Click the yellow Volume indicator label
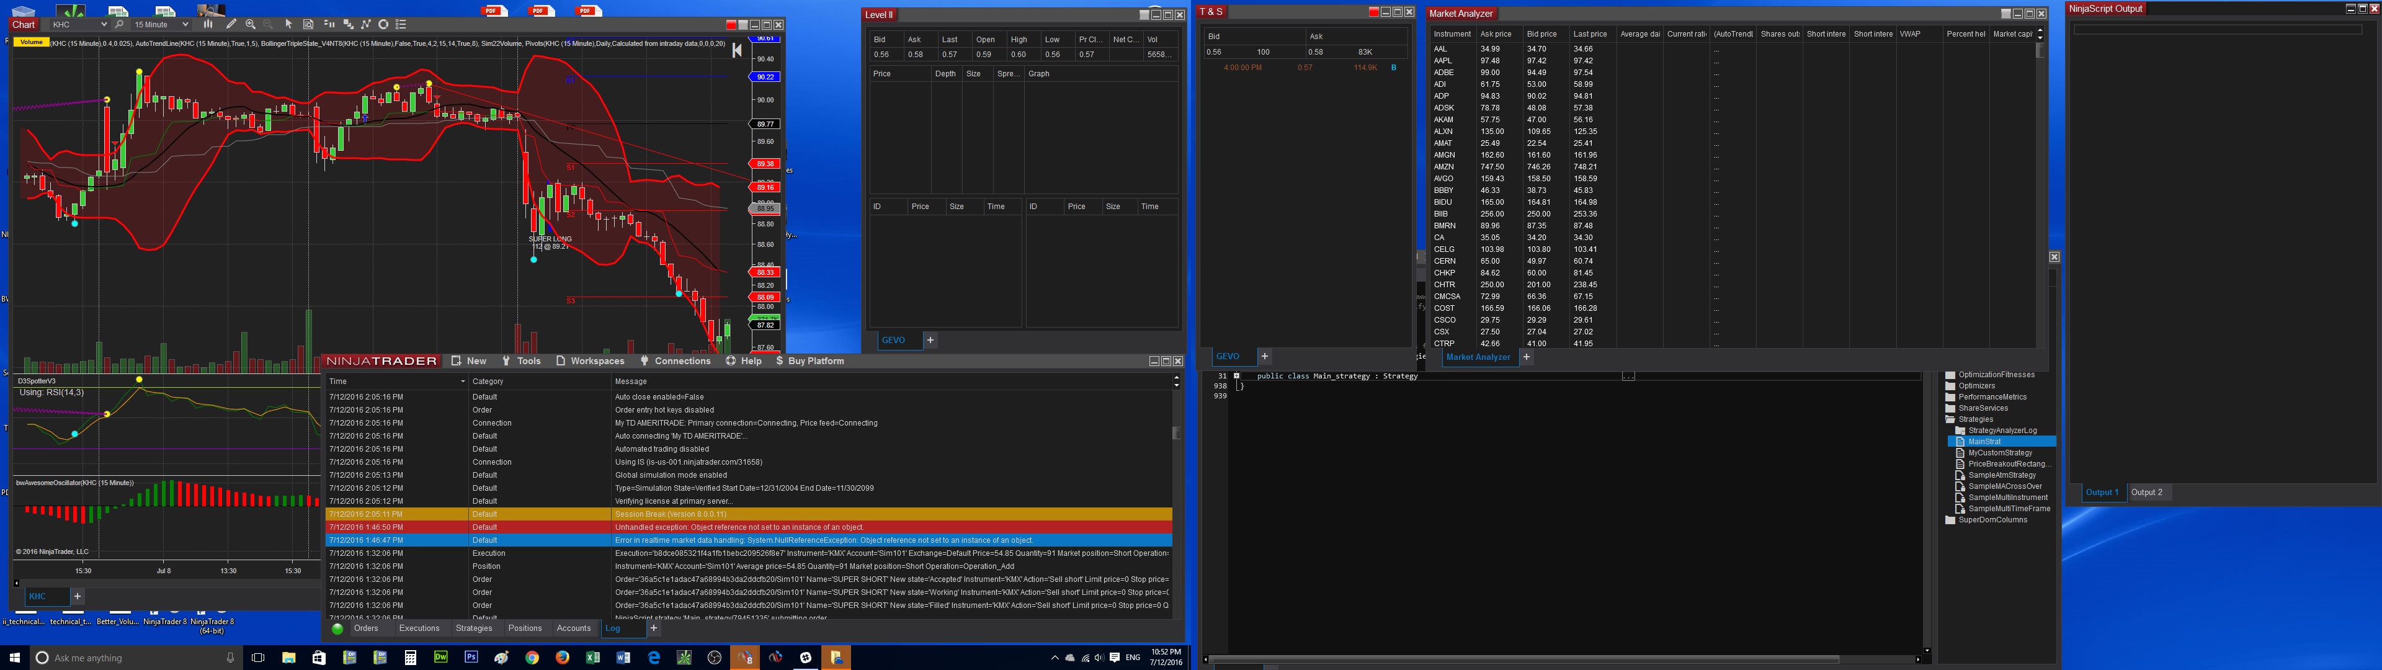The image size is (2382, 670). coord(32,43)
